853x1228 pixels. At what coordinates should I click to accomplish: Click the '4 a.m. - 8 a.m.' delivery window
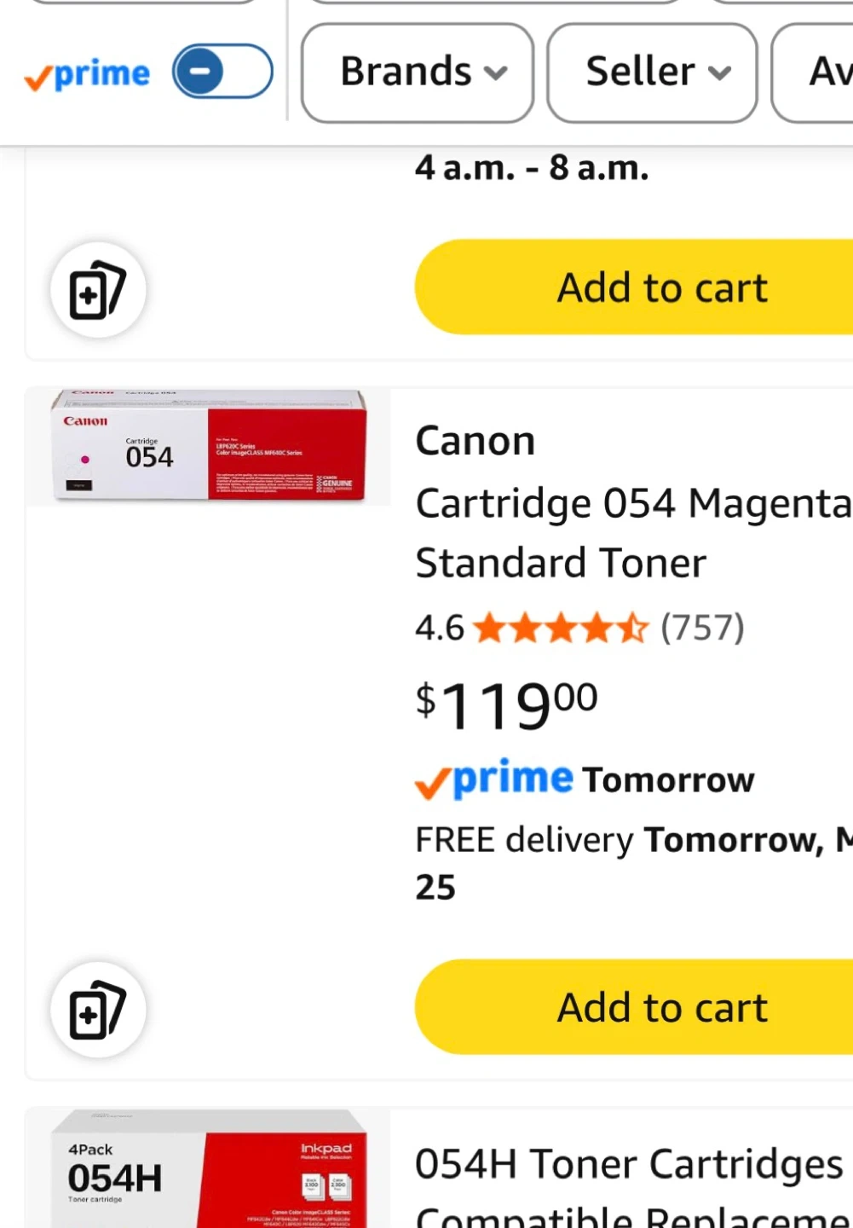pos(532,168)
